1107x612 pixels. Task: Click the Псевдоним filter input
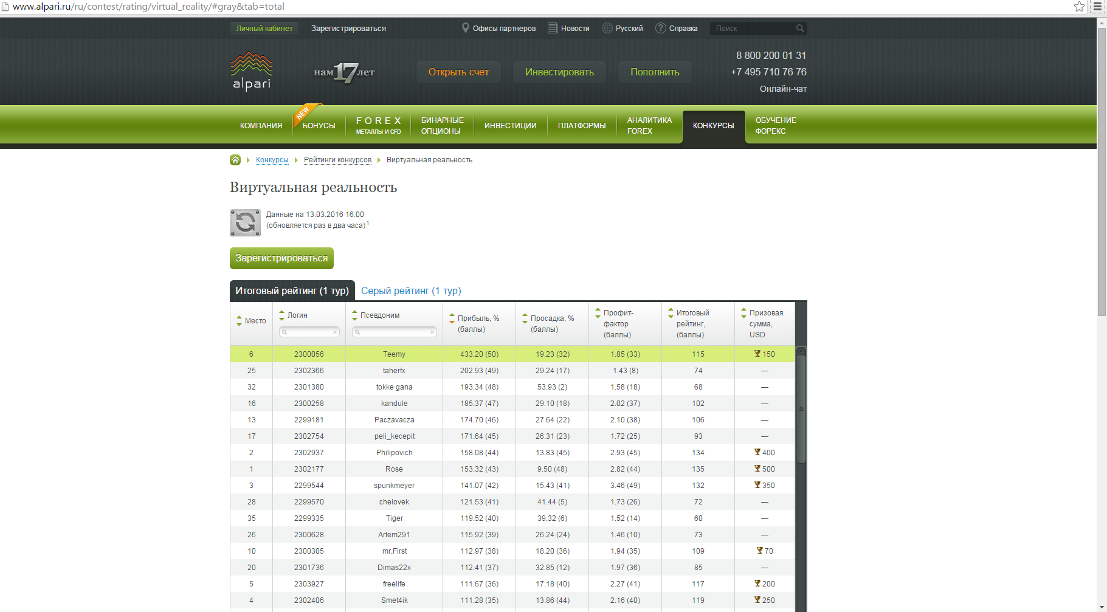coord(394,332)
